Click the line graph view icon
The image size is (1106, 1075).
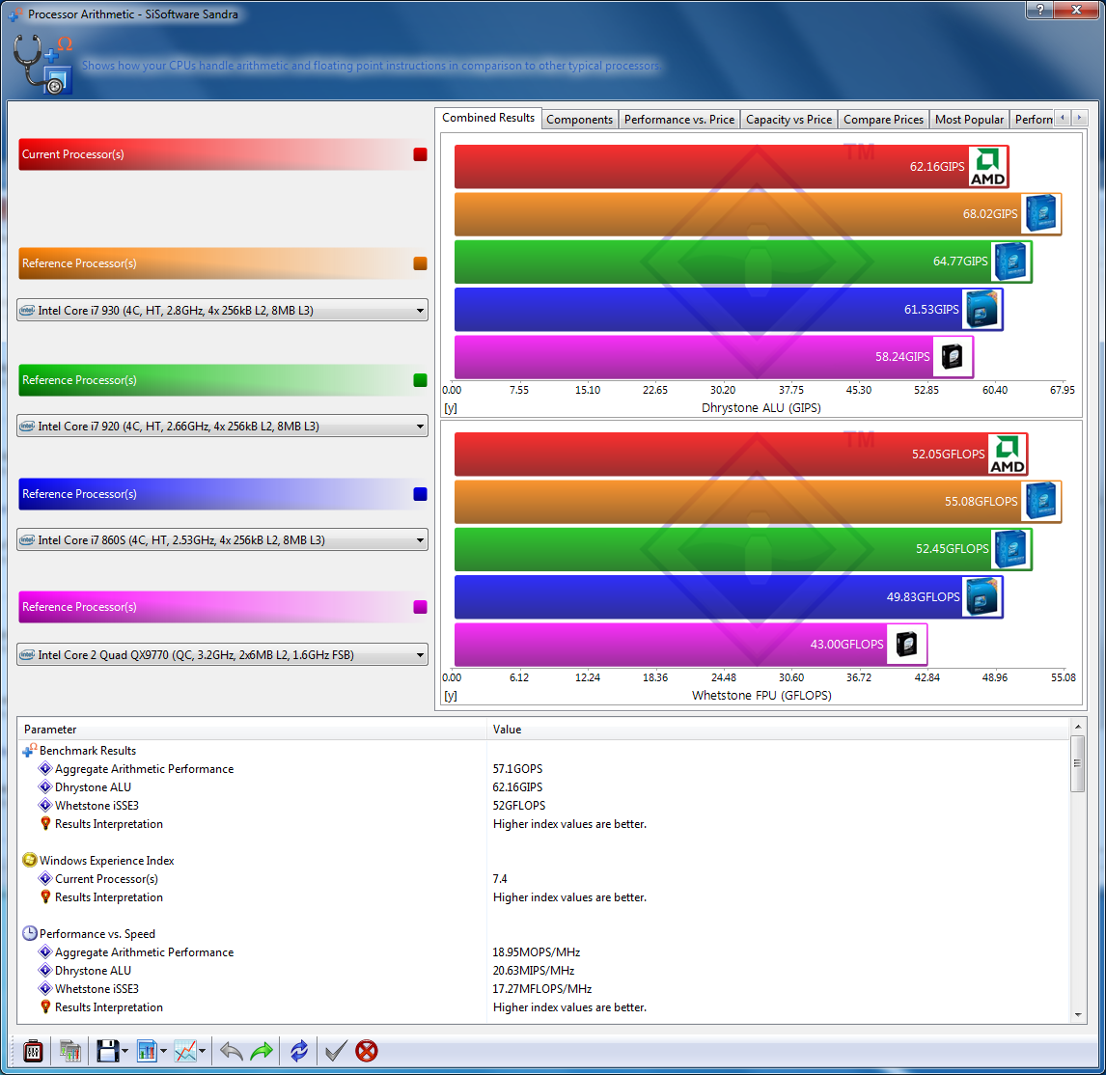pyautogui.click(x=185, y=1051)
